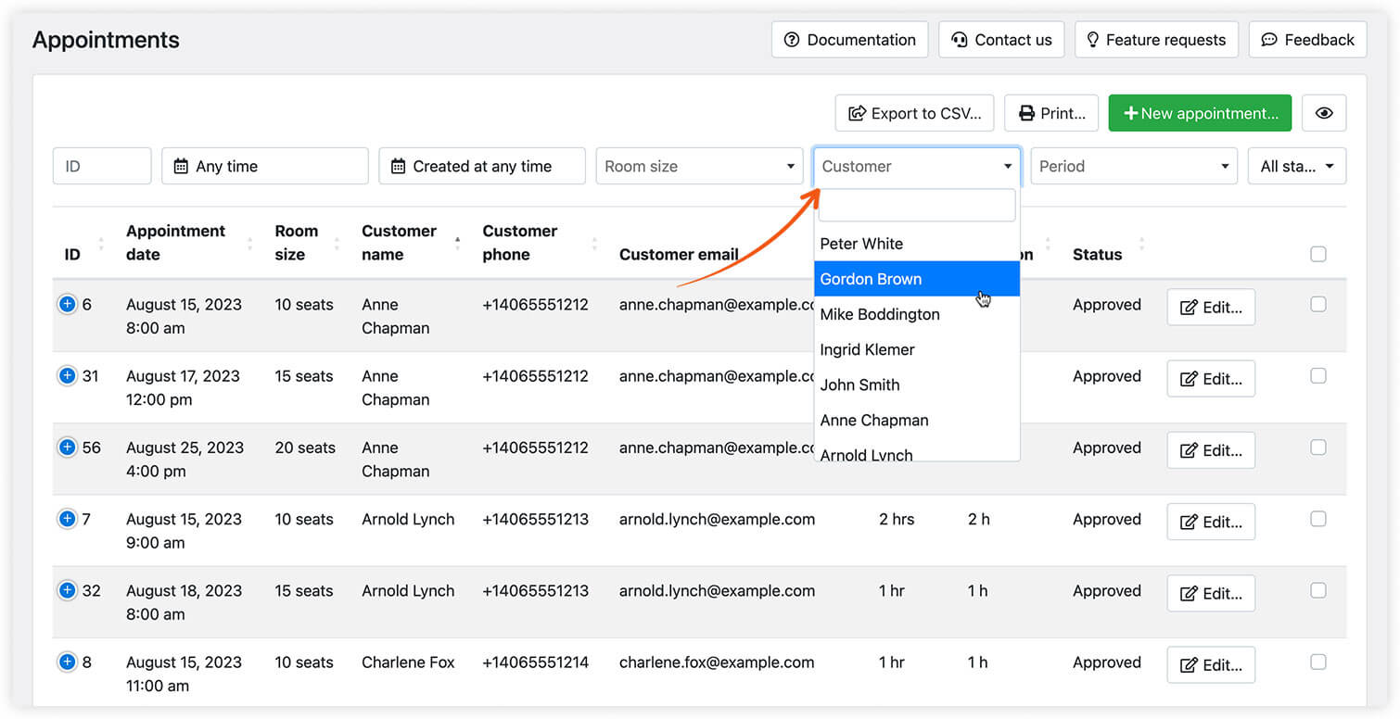Open the Period filter dropdown

tap(1134, 166)
